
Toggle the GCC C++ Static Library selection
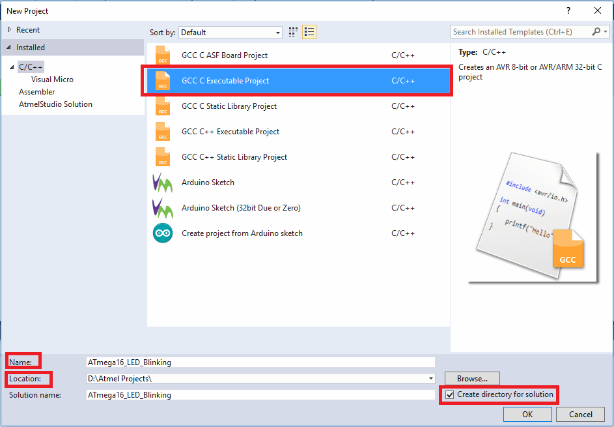pos(162,156)
